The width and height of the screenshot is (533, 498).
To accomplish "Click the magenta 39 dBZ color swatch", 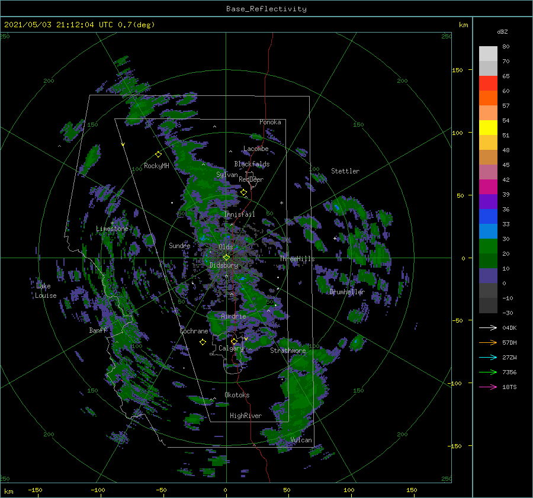I will [488, 187].
